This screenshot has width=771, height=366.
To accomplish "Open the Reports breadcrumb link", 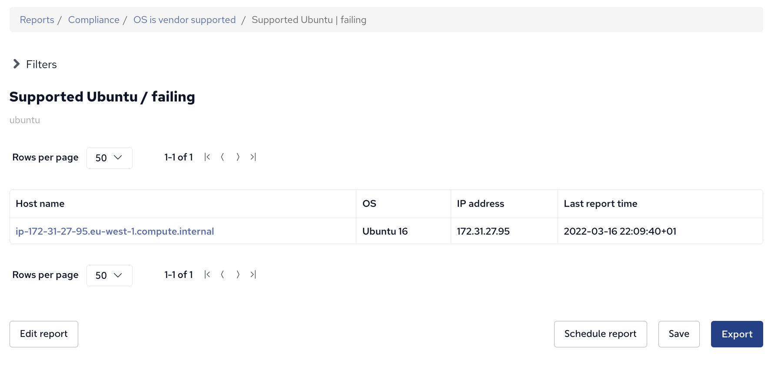I will tap(37, 20).
